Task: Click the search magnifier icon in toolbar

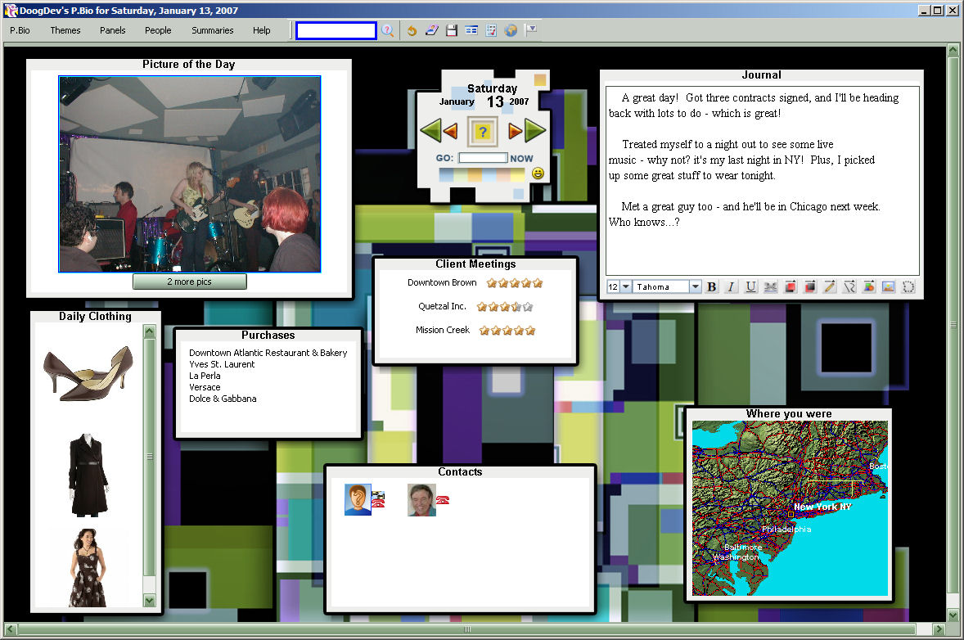Action: pos(388,30)
